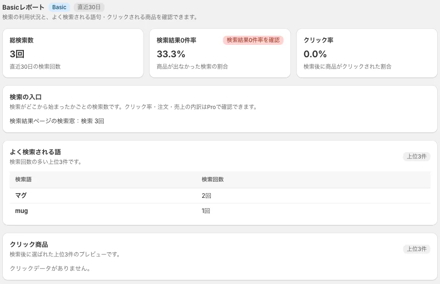Click the 検索回数の多い上位3件です。 description

pyautogui.click(x=46, y=162)
